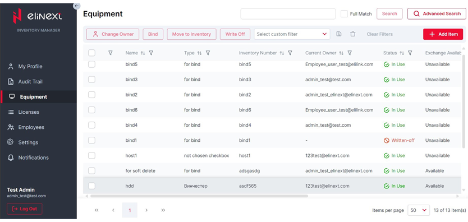Click the Bind button

coord(153,34)
